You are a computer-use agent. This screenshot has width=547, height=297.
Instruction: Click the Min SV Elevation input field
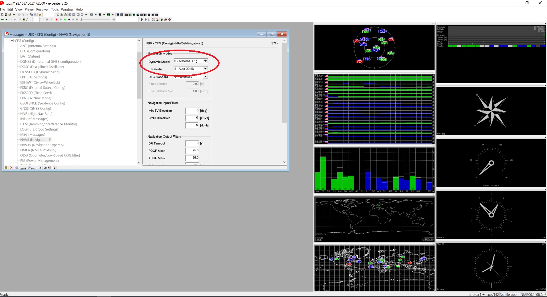coord(192,111)
